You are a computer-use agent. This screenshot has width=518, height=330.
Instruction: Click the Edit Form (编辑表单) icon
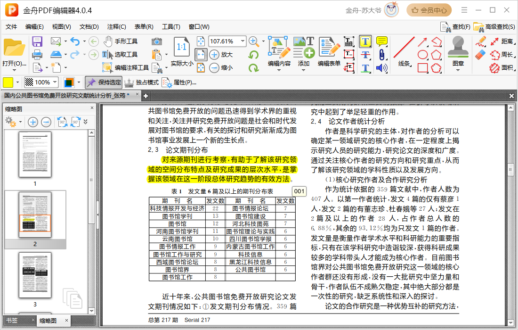pos(329,47)
